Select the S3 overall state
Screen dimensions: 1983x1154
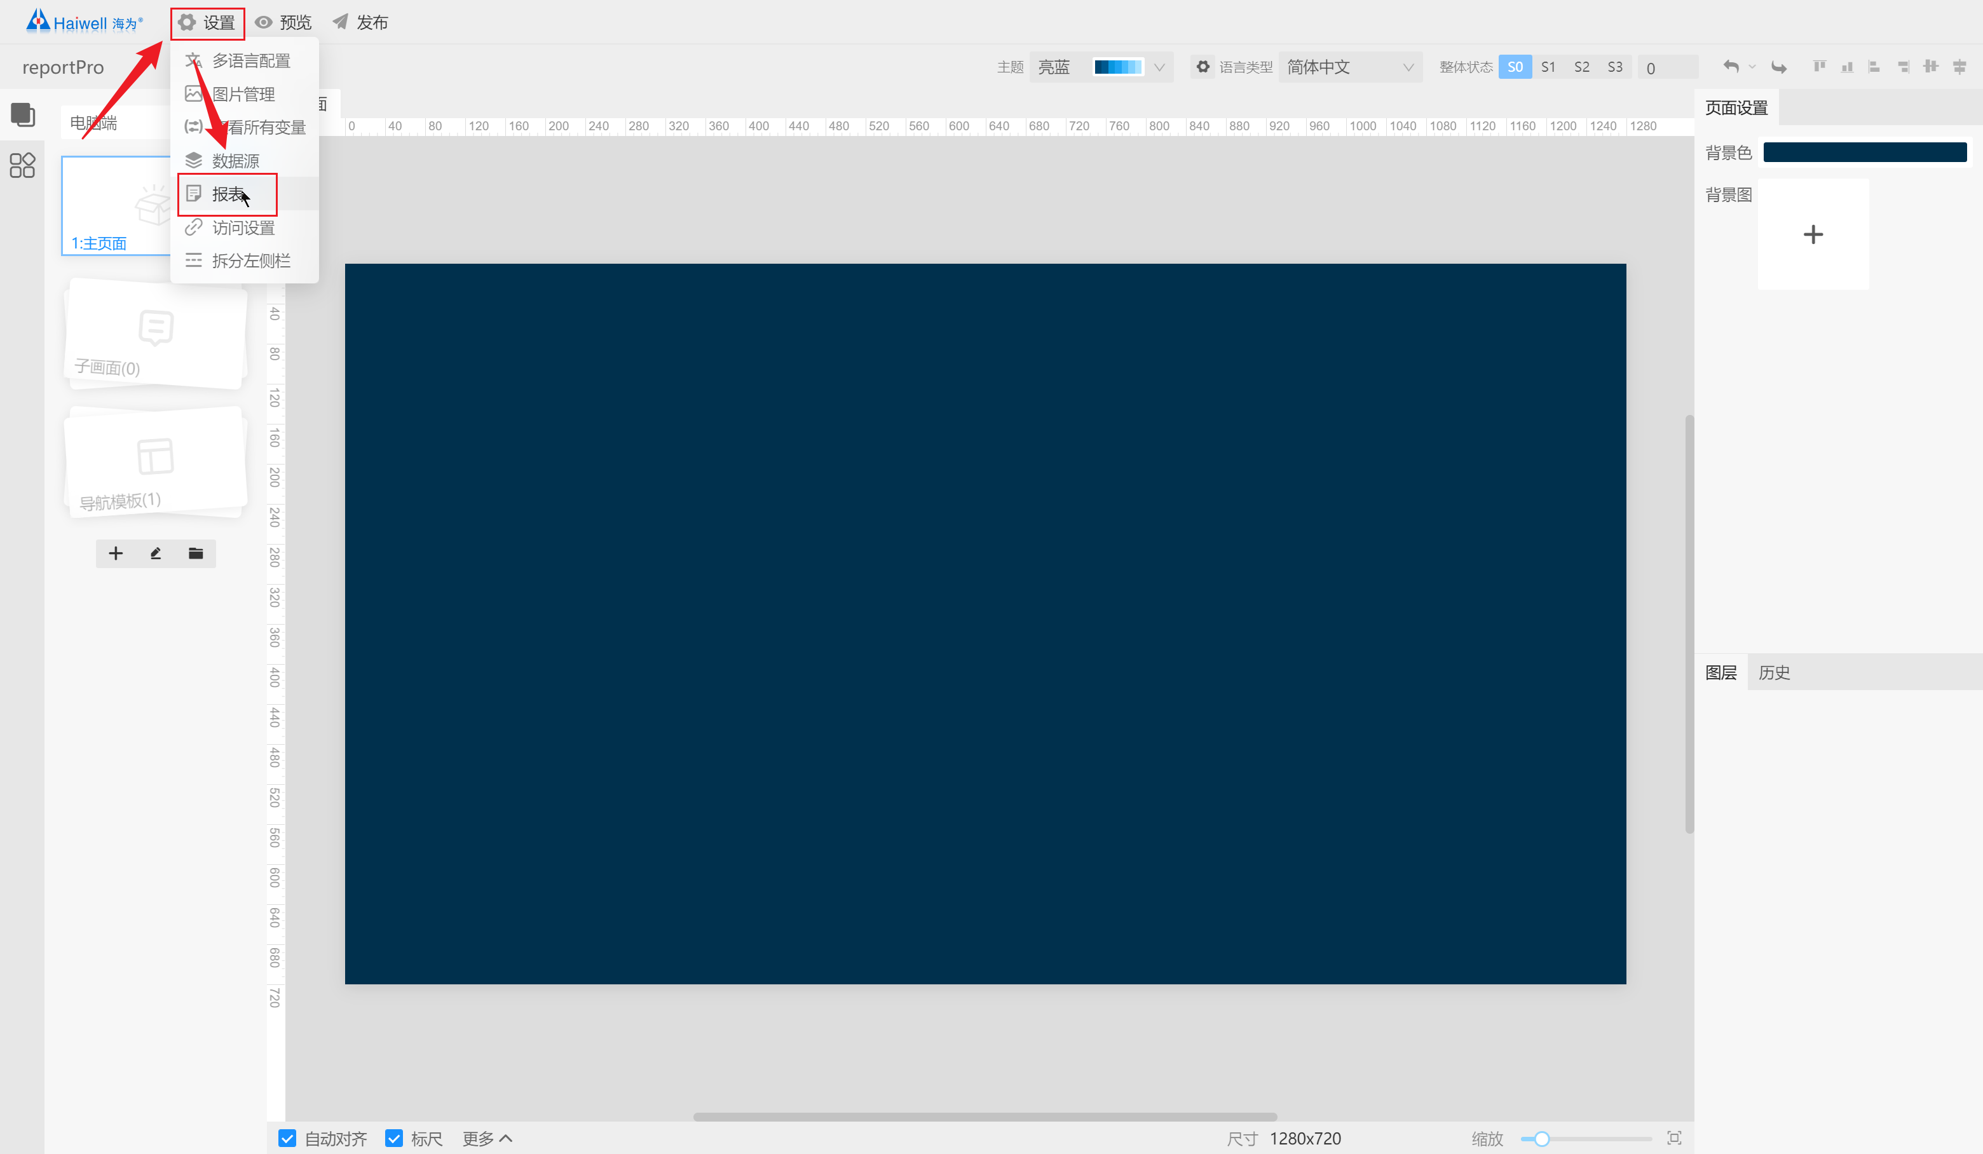[x=1615, y=67]
